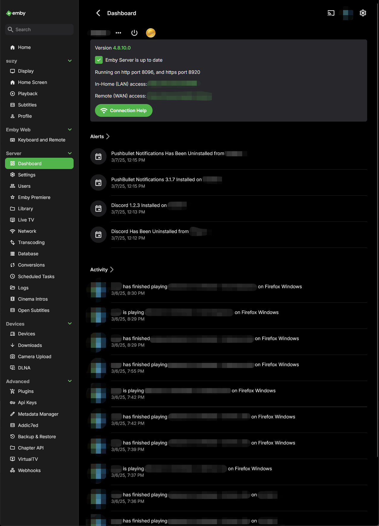Open the Alerts section link
This screenshot has height=526, width=379.
pyautogui.click(x=100, y=136)
